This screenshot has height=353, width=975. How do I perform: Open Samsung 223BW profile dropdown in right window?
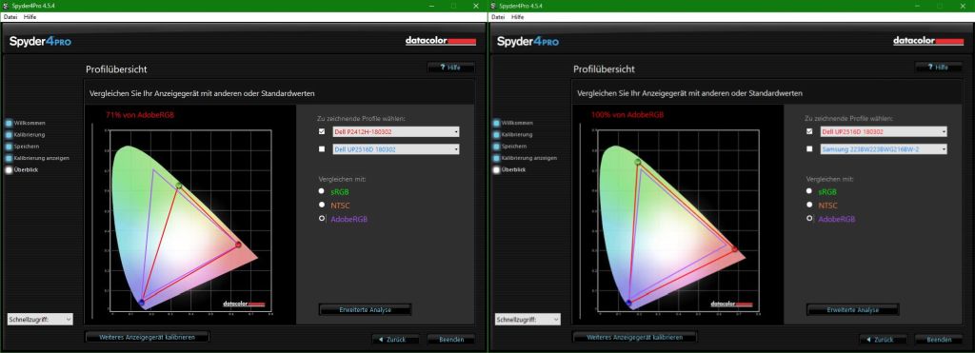click(884, 149)
